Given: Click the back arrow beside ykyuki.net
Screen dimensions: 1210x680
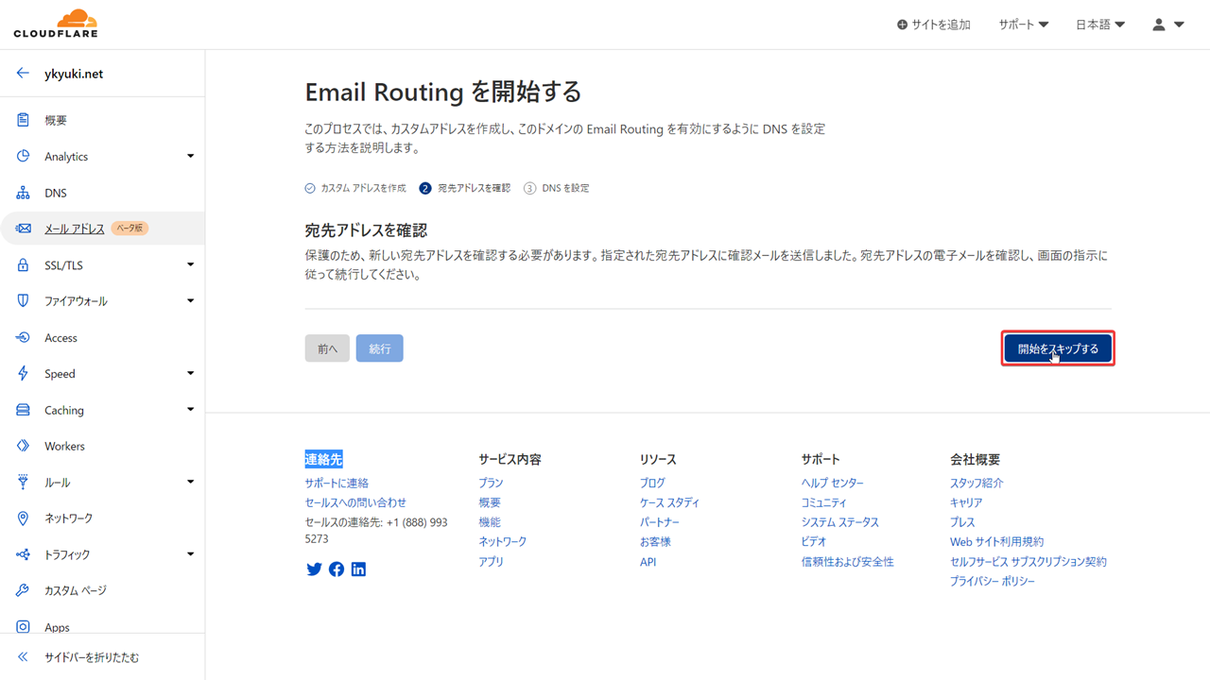Looking at the screenshot, I should 23,73.
